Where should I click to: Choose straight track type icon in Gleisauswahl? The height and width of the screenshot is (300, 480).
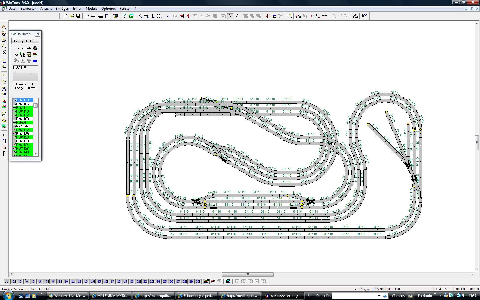click(x=17, y=48)
